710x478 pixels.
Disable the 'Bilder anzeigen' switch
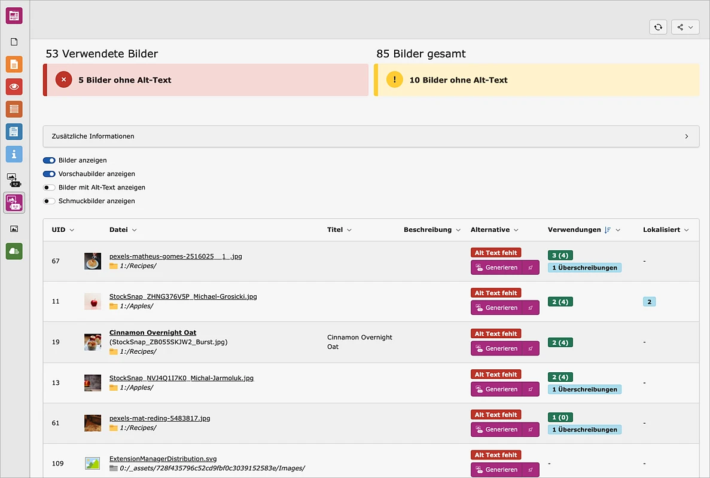(49, 161)
